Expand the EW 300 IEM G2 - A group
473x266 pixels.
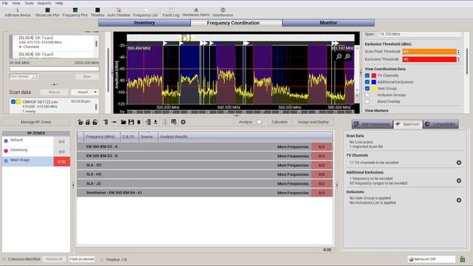click(205, 146)
